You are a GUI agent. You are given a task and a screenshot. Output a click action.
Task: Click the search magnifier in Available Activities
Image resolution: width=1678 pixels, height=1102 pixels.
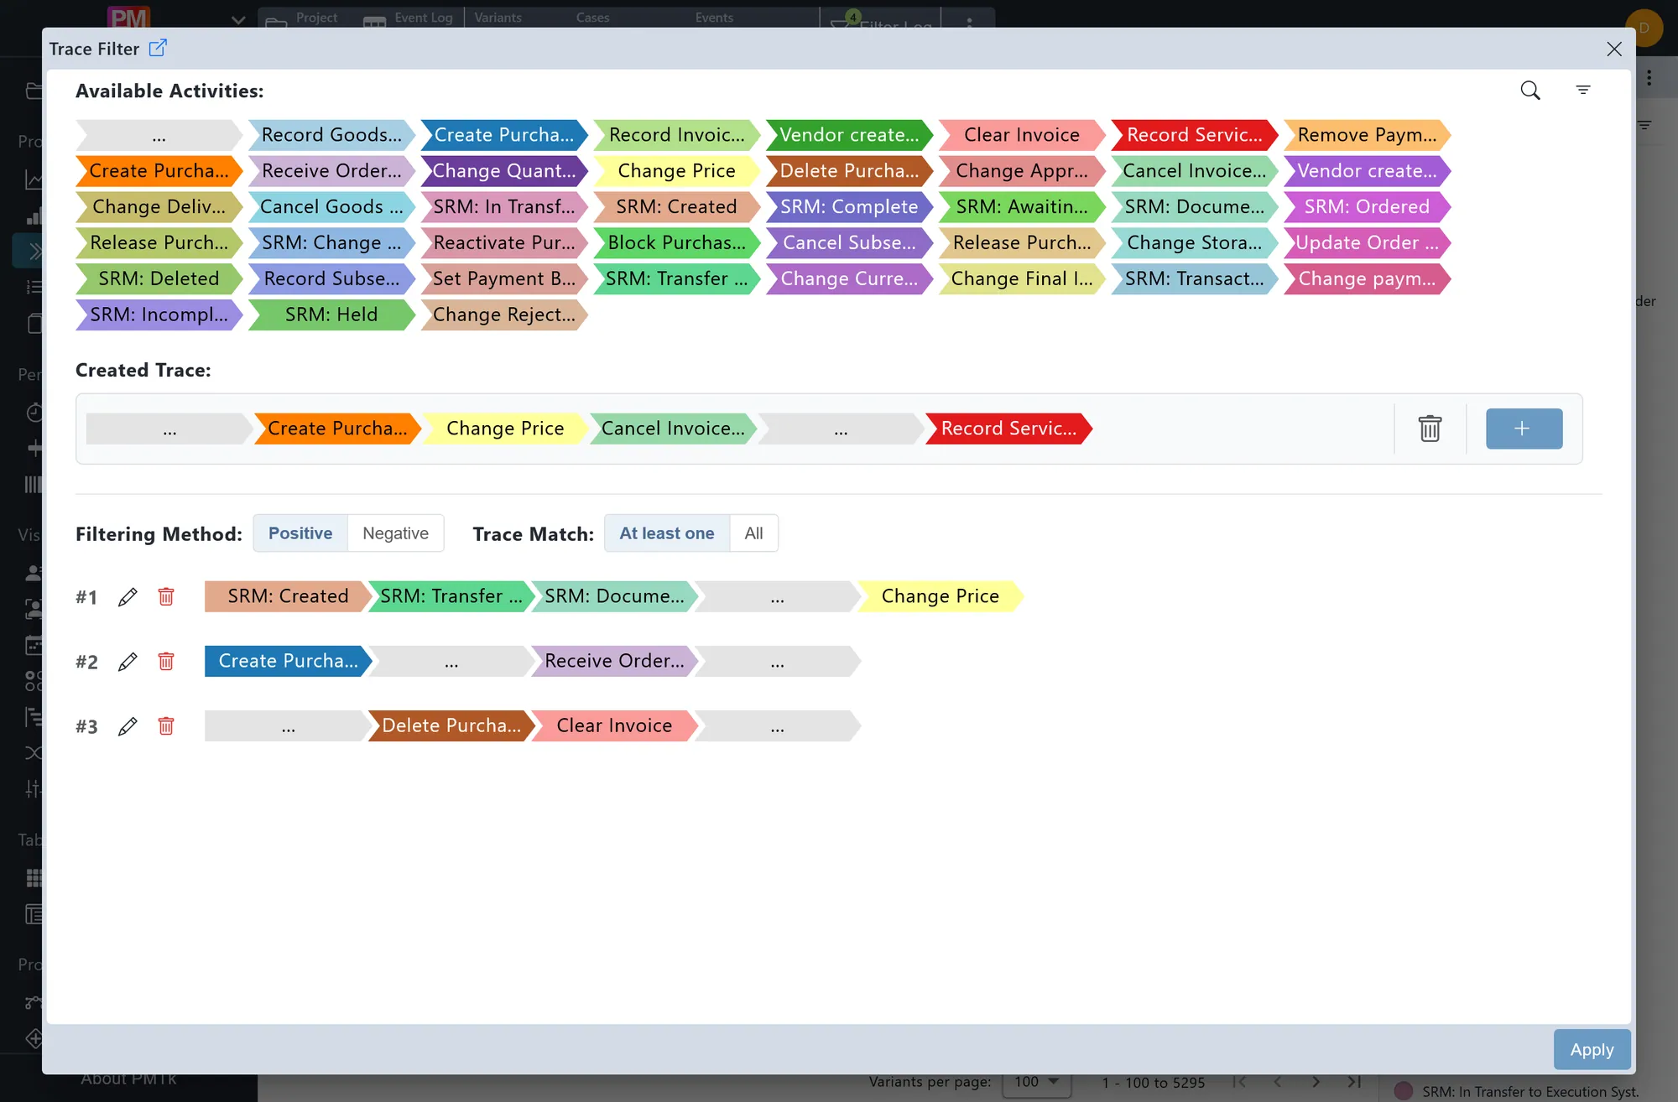(1530, 90)
